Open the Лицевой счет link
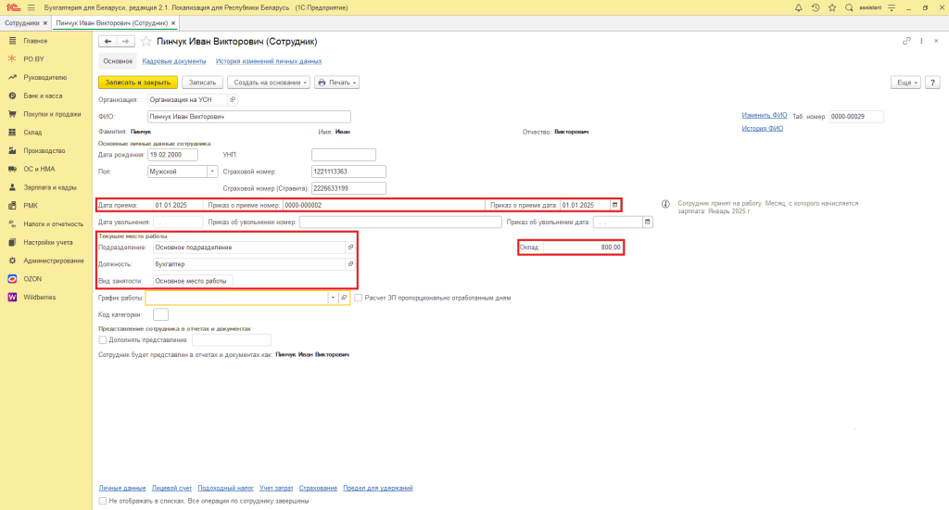Image resolution: width=949 pixels, height=510 pixels. click(171, 488)
